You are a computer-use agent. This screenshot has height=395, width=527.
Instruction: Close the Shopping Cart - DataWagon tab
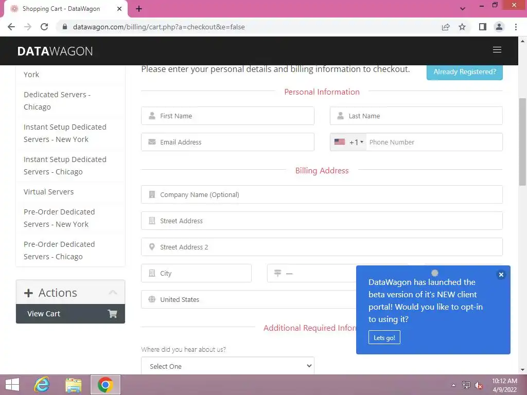coord(119,9)
